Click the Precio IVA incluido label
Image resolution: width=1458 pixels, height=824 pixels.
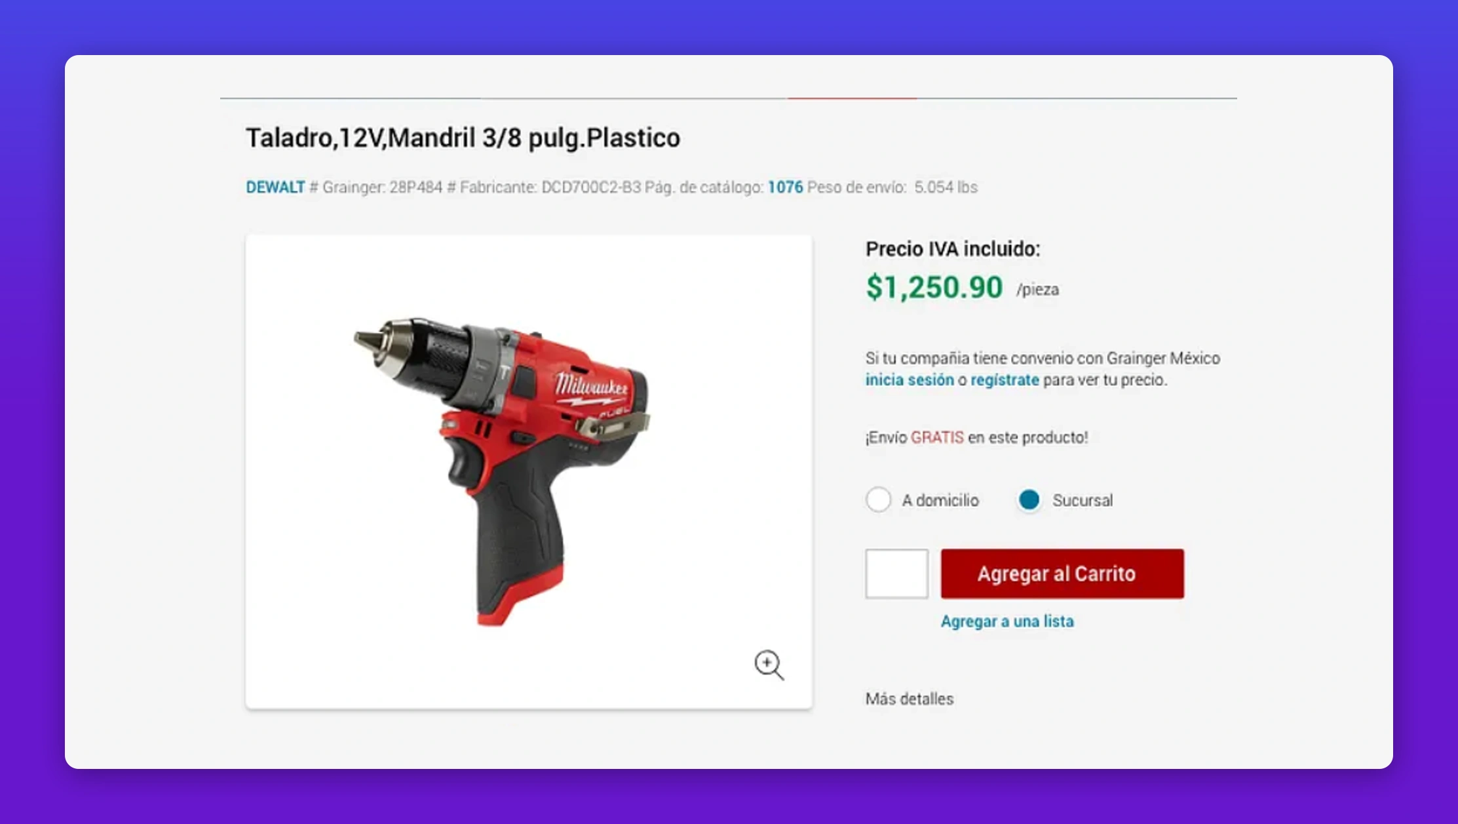tap(953, 249)
